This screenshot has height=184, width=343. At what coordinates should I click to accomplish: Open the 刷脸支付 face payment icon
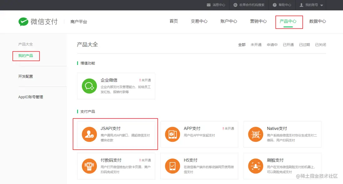[256, 166]
